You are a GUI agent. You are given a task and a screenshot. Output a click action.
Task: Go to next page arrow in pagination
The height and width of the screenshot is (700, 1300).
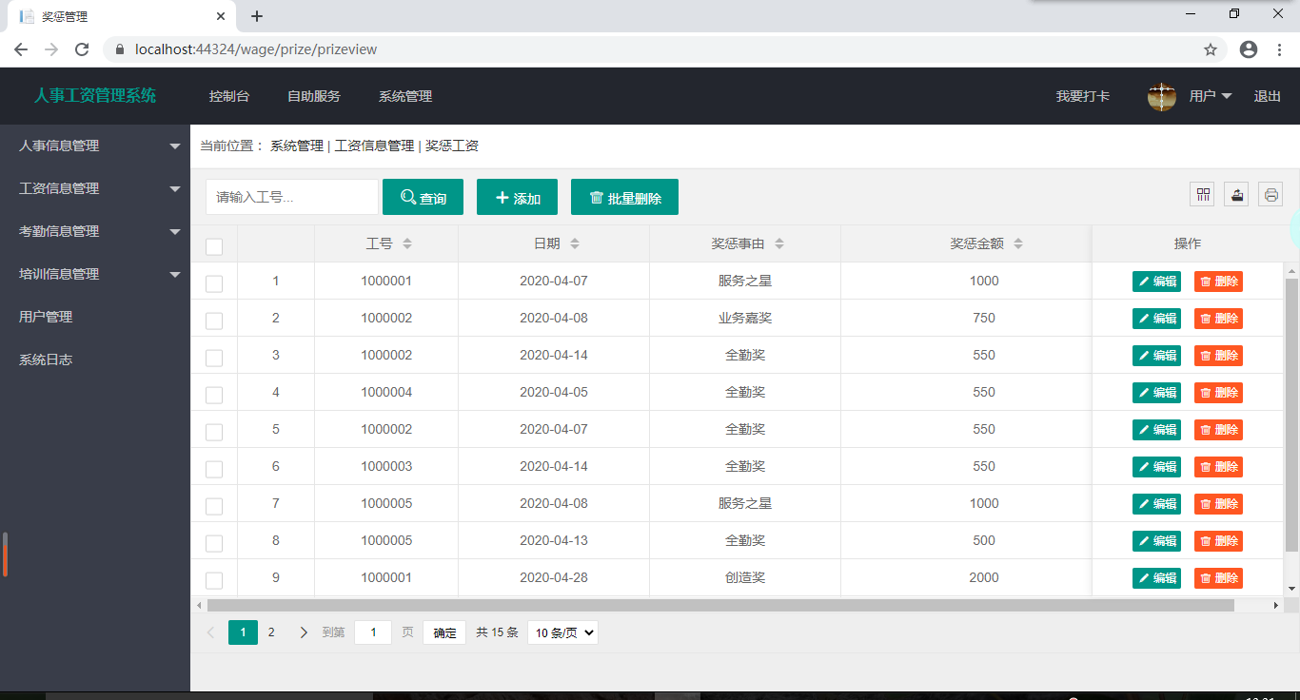(304, 632)
